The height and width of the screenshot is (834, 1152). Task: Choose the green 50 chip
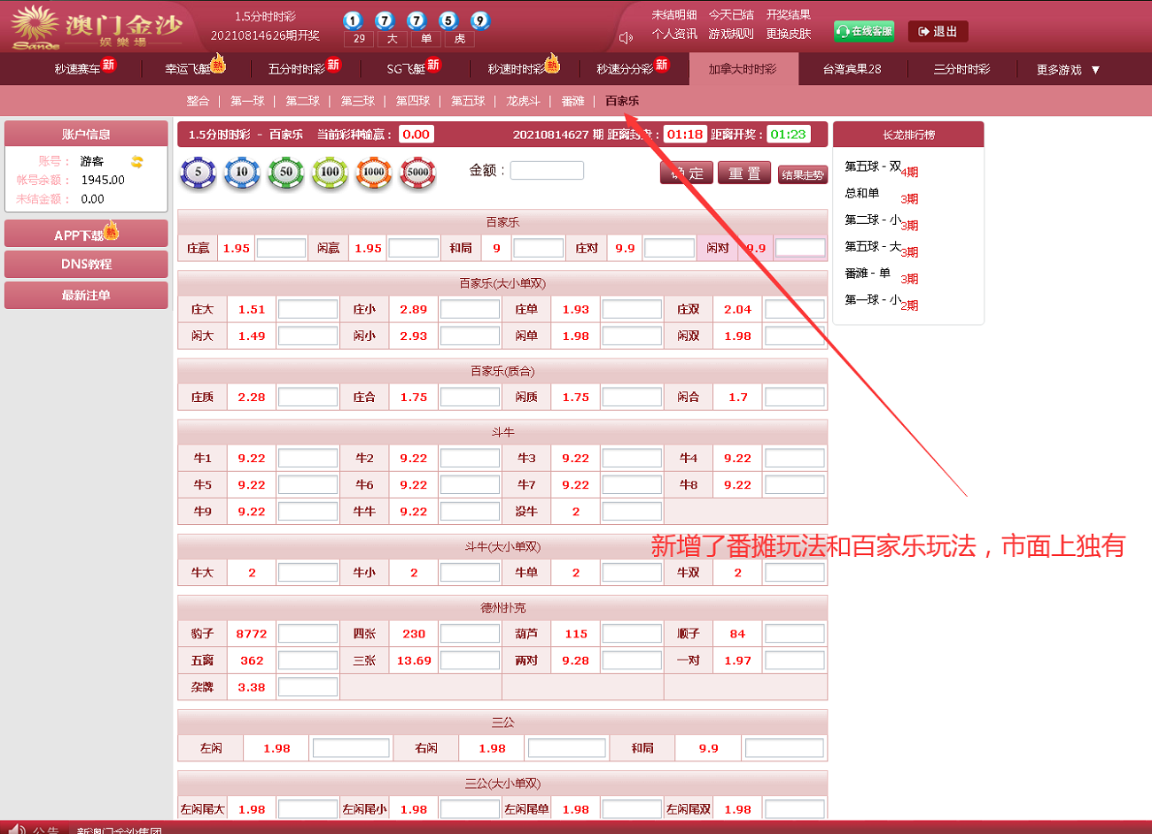tap(285, 173)
